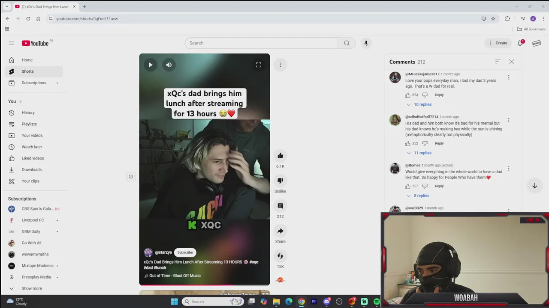Go to YouTube home via logo
Screen dimensions: 549x308
[35, 43]
